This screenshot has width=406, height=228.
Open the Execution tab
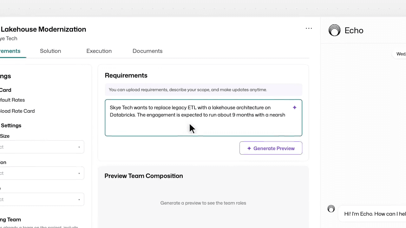(x=99, y=51)
